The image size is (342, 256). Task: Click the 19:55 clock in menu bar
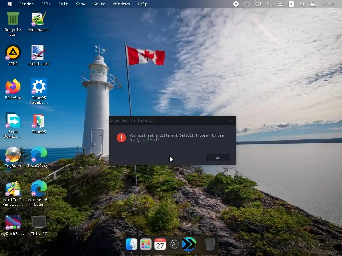[329, 4]
